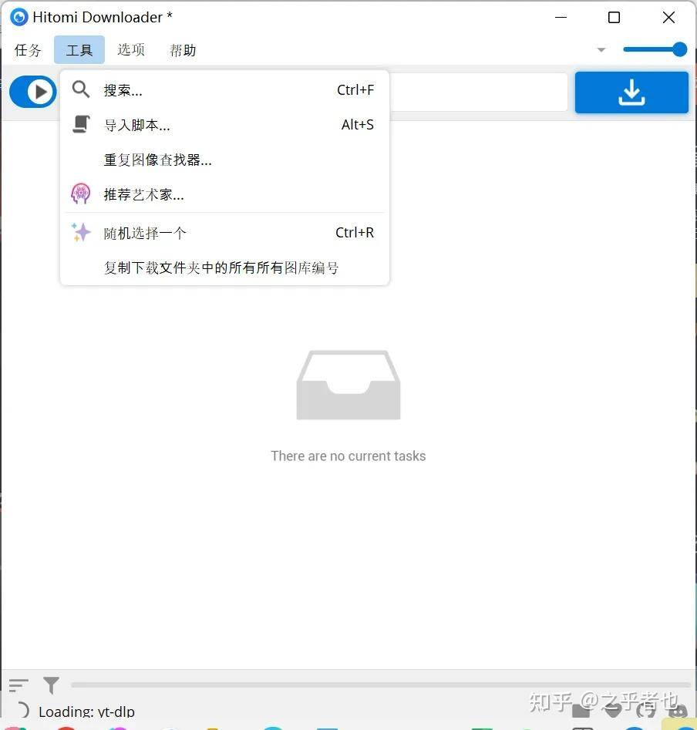Click the loading spinner in status bar
Screen dimensions: 697x730
22,710
